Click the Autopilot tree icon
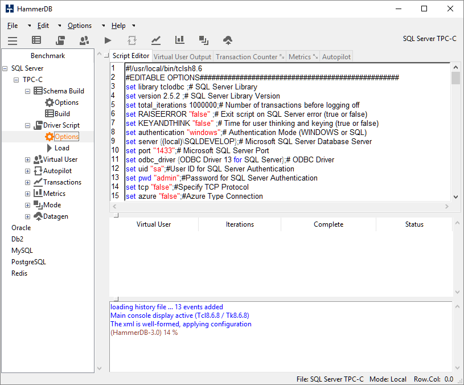The width and height of the screenshot is (464, 385). click(38, 171)
